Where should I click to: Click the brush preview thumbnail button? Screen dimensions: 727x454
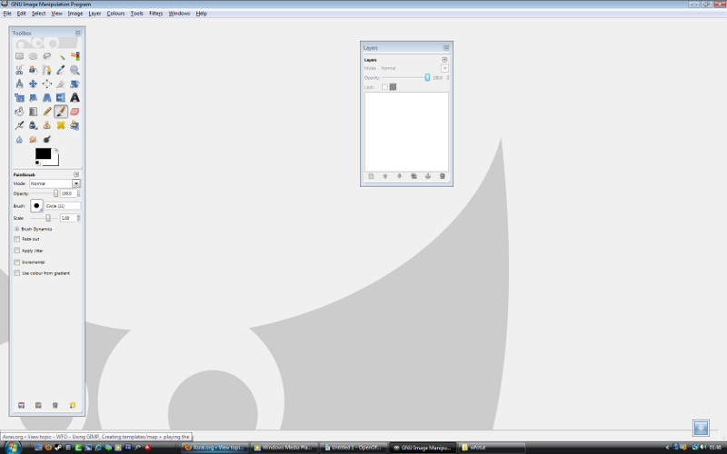[36, 206]
